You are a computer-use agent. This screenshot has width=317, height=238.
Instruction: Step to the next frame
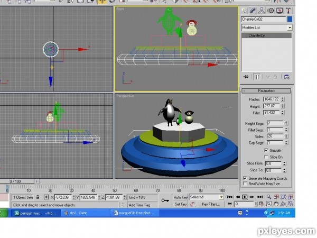(x=252, y=197)
